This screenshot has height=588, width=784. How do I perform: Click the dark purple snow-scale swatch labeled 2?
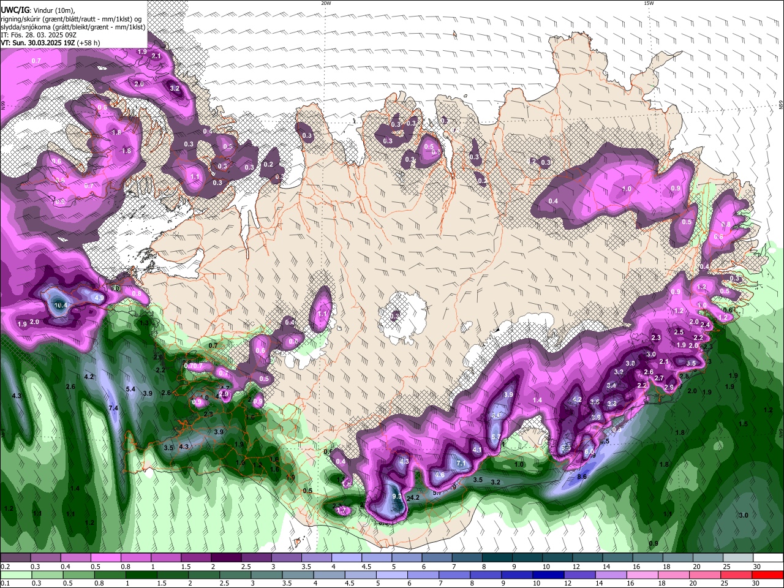coord(225,557)
